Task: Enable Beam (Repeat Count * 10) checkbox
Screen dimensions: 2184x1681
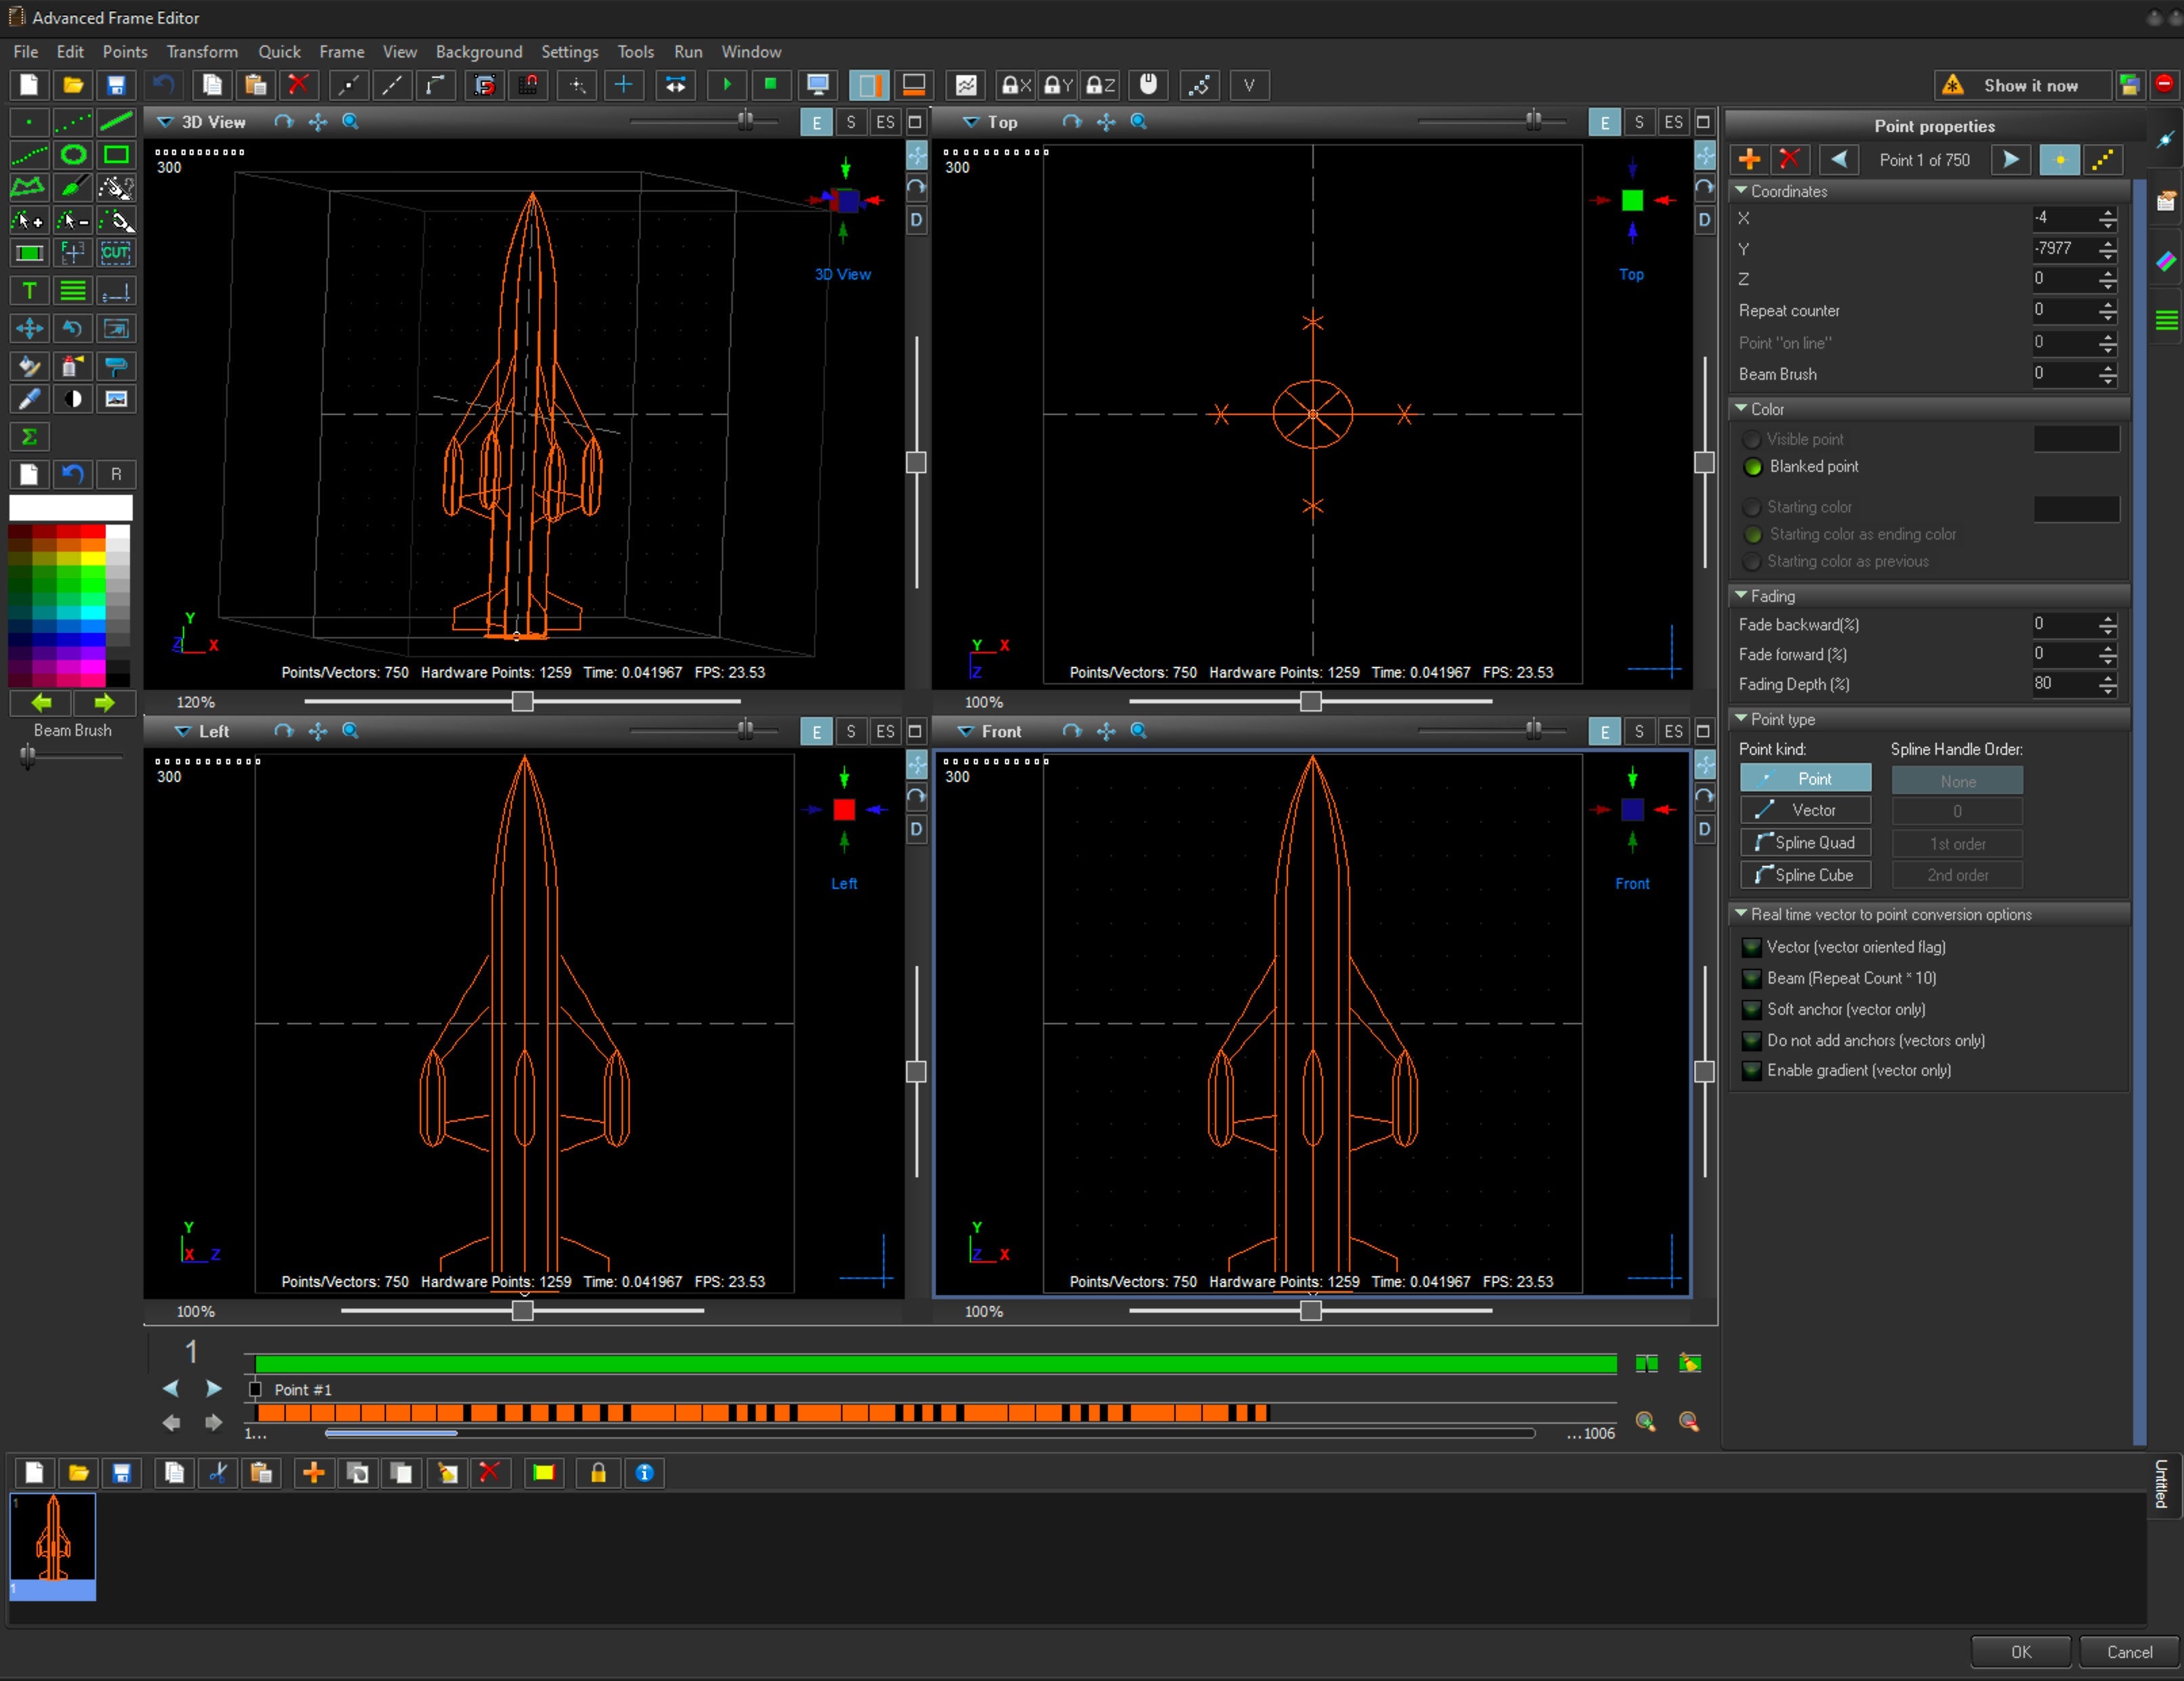Action: point(1752,978)
